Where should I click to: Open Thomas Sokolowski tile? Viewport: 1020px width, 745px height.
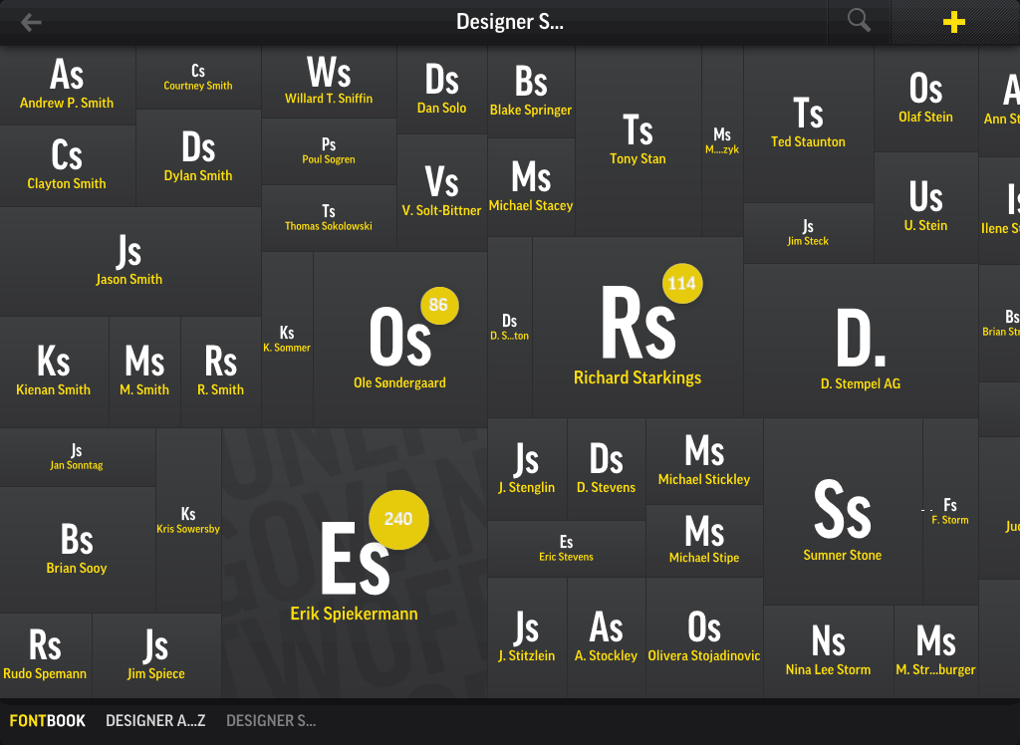[x=329, y=218]
